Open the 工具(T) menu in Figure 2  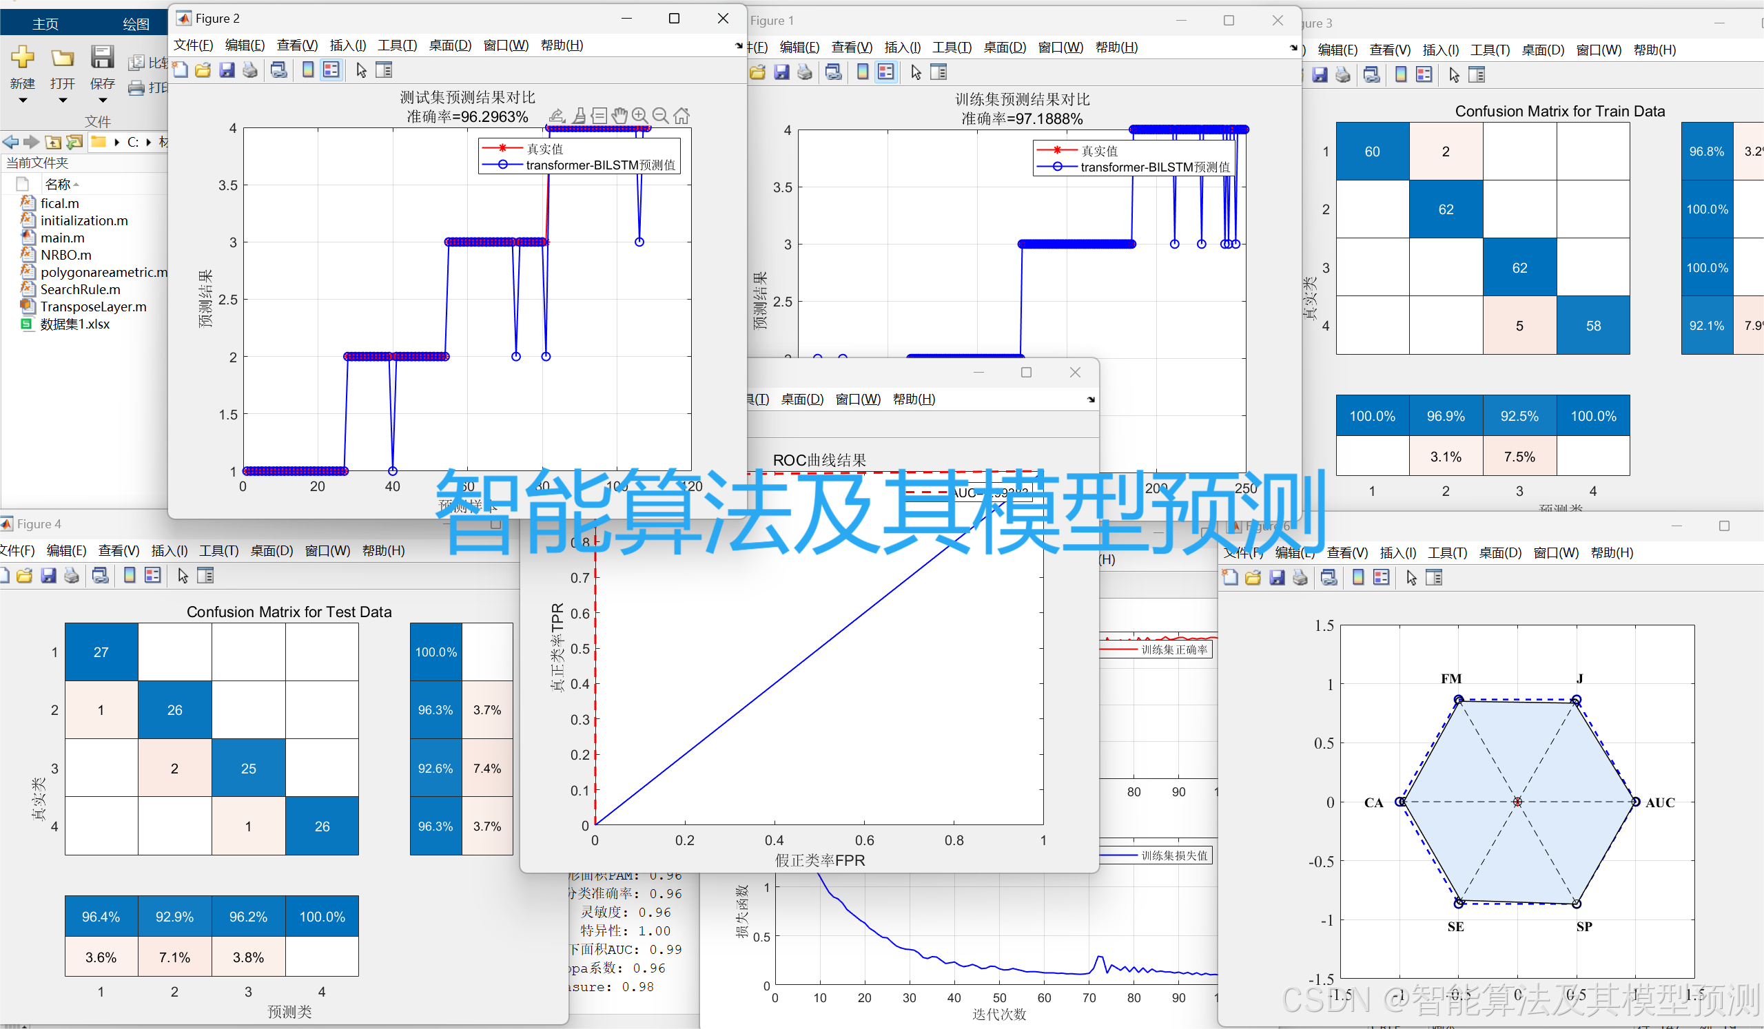coord(396,45)
